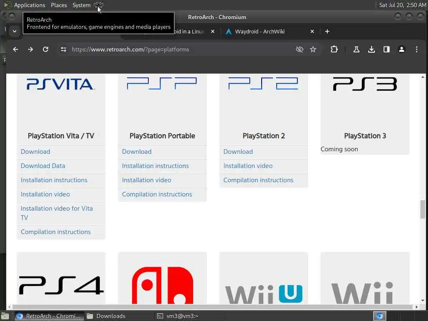Click the PSP logo image
This screenshot has width=428, height=321.
click(x=162, y=84)
